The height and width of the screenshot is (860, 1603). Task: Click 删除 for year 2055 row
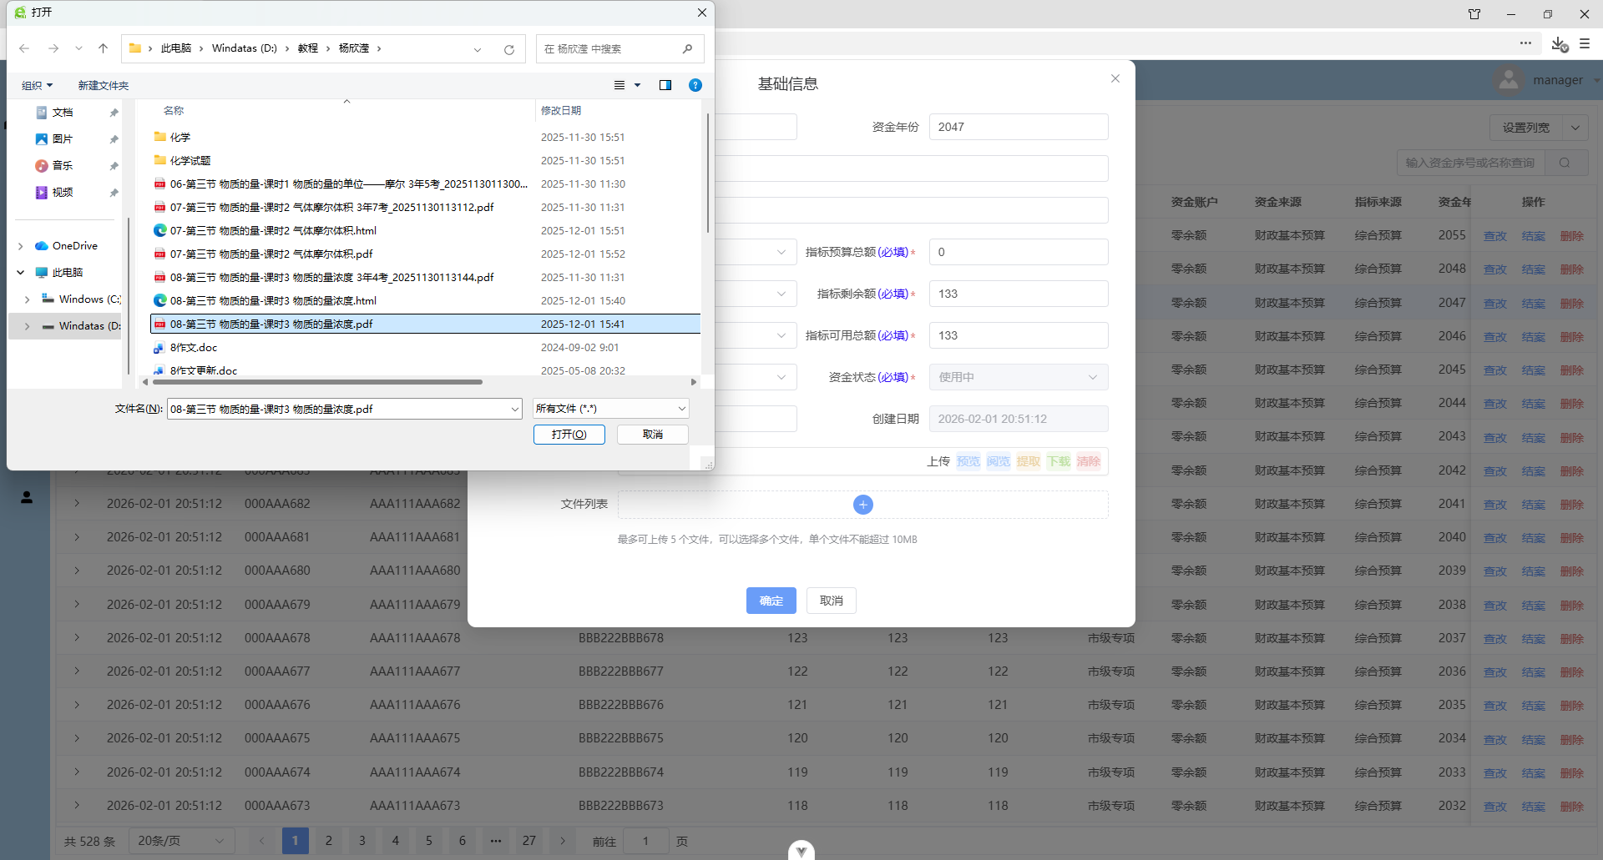pos(1572,236)
